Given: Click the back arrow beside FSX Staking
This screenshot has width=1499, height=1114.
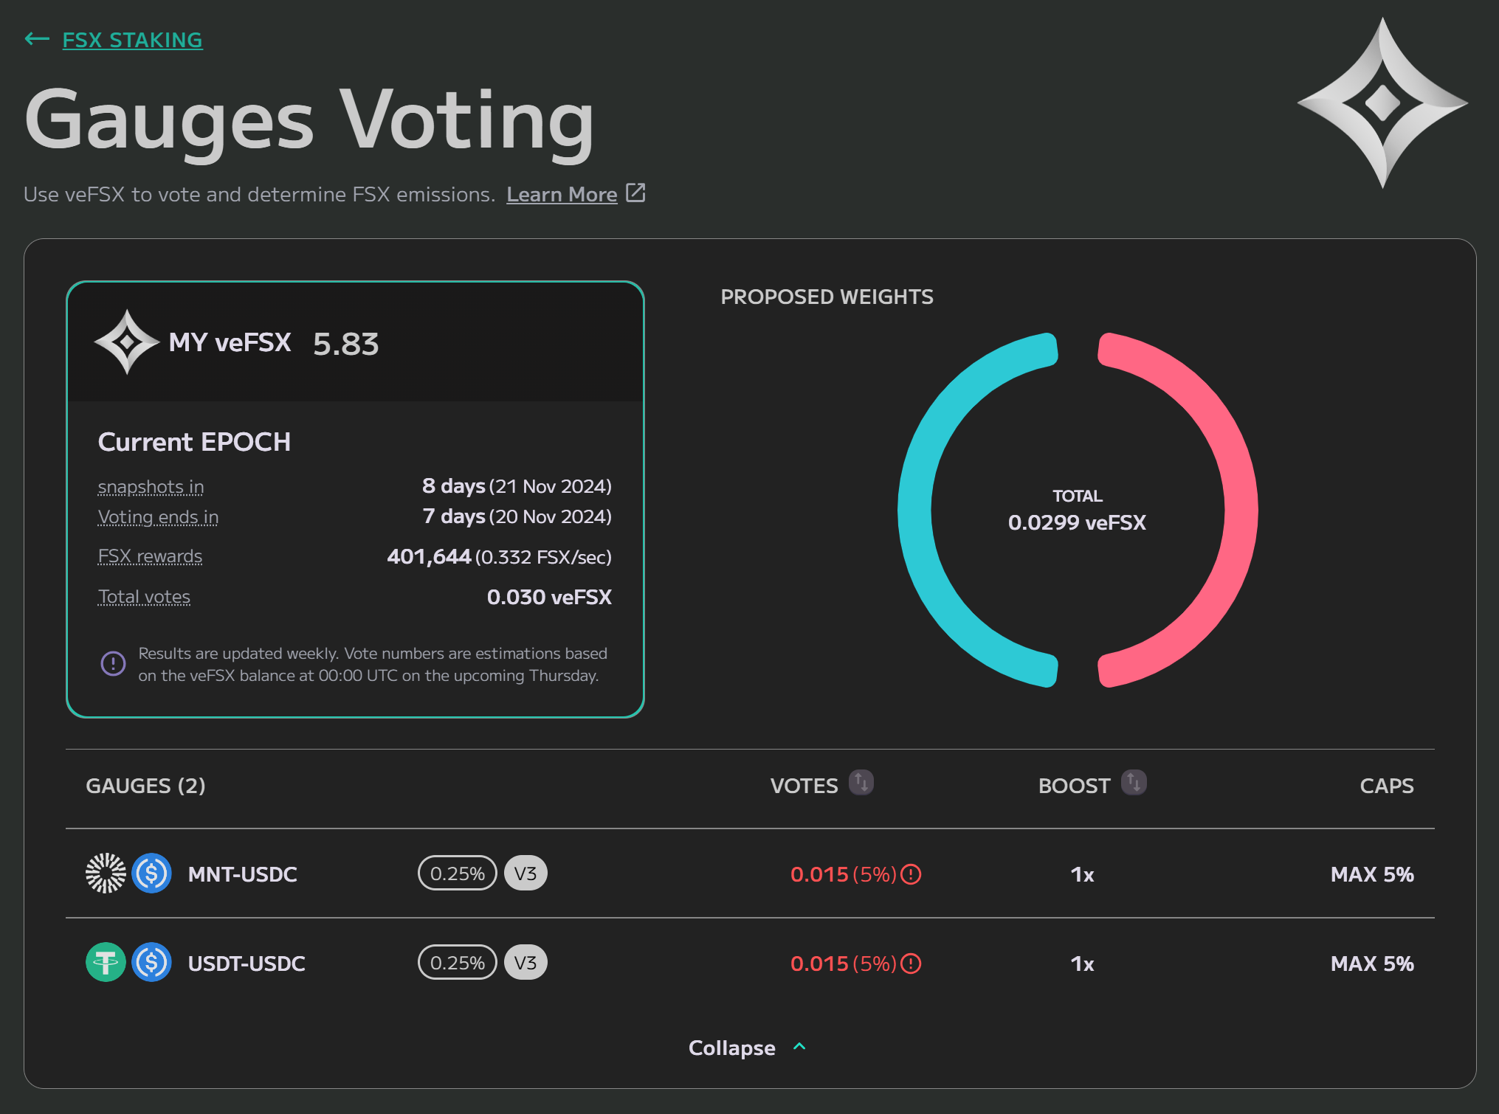Looking at the screenshot, I should (37, 39).
